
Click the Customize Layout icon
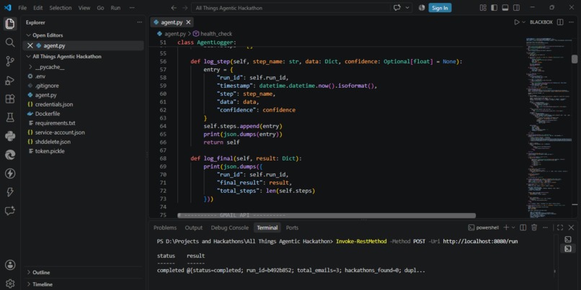point(483,8)
